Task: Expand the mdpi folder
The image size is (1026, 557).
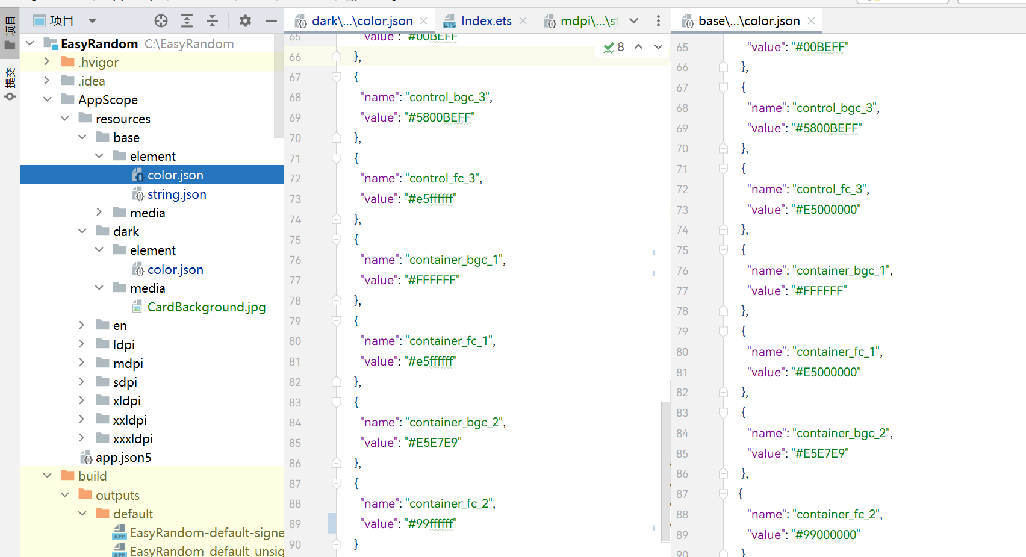Action: pos(82,363)
